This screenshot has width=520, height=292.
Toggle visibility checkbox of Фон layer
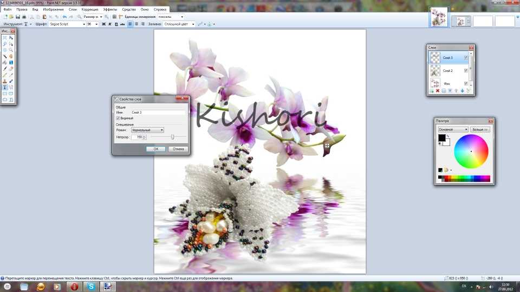(466, 83)
